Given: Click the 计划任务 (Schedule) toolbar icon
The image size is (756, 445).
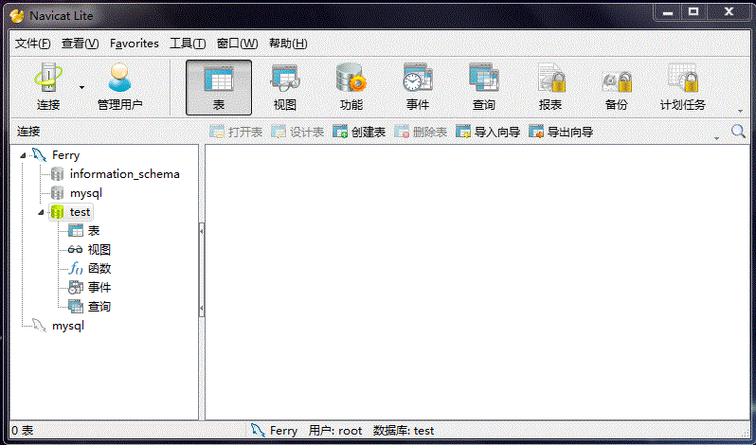Looking at the screenshot, I should 682,86.
